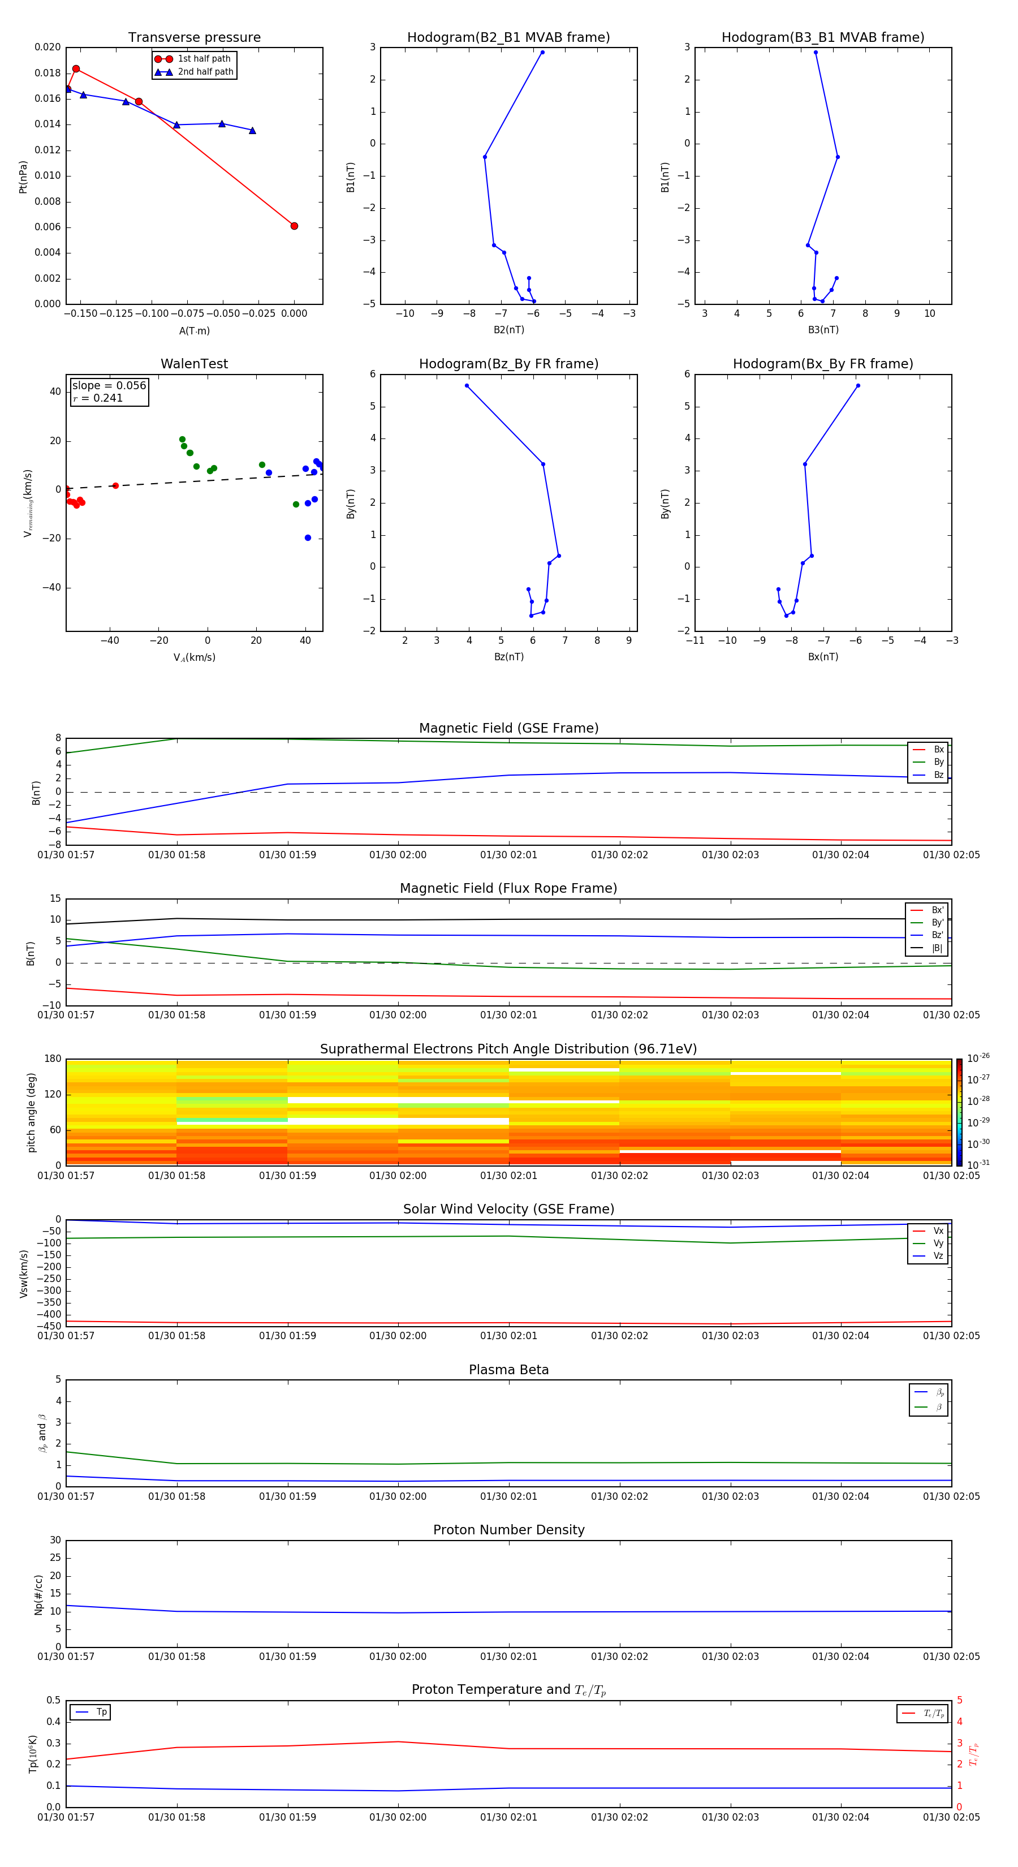Screen dimensions: 1018x1867
Task: Click the last blue triangle of 2nd half path
Action: coord(252,131)
